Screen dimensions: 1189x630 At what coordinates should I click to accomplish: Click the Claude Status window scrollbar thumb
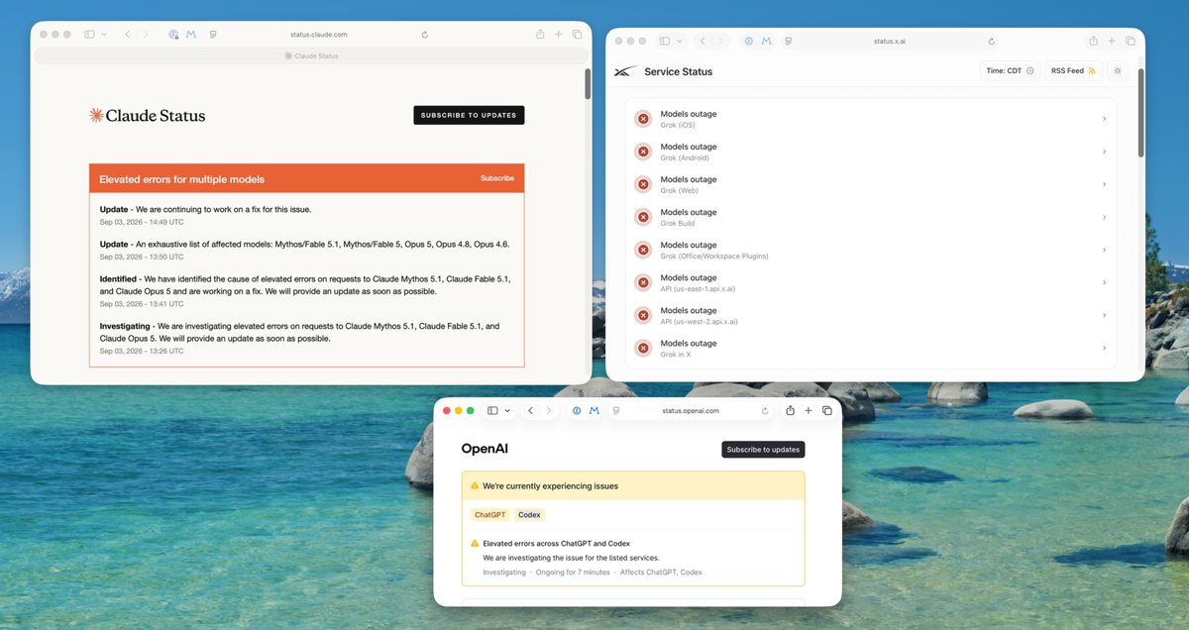point(588,84)
